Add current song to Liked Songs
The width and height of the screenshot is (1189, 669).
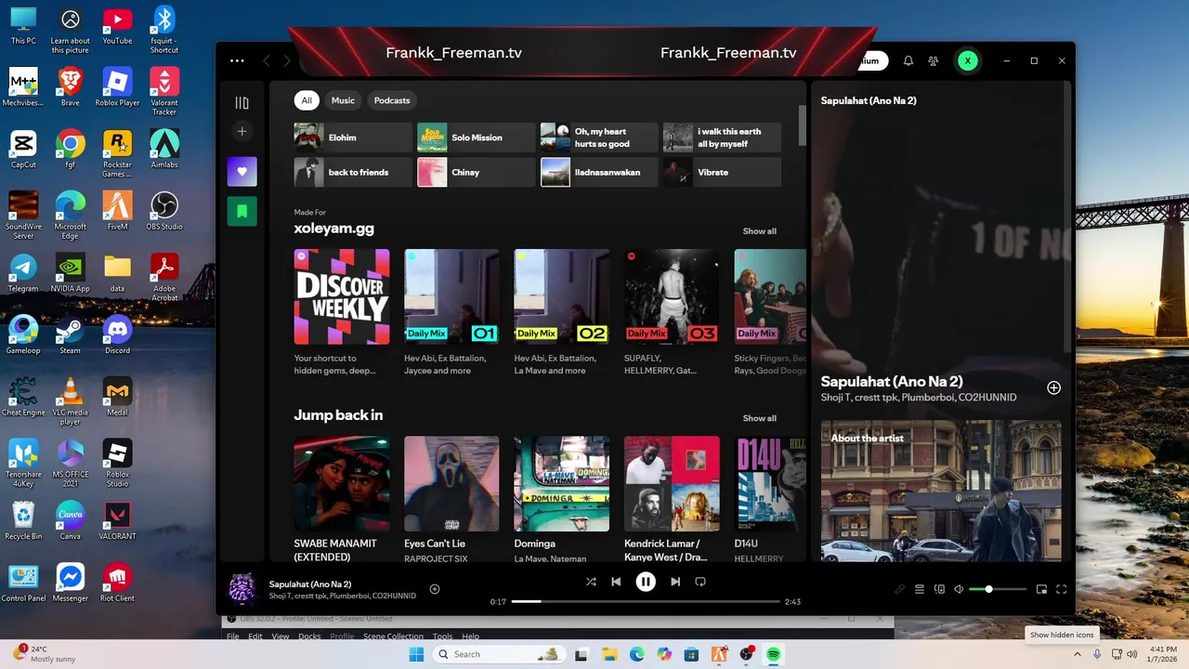[434, 589]
